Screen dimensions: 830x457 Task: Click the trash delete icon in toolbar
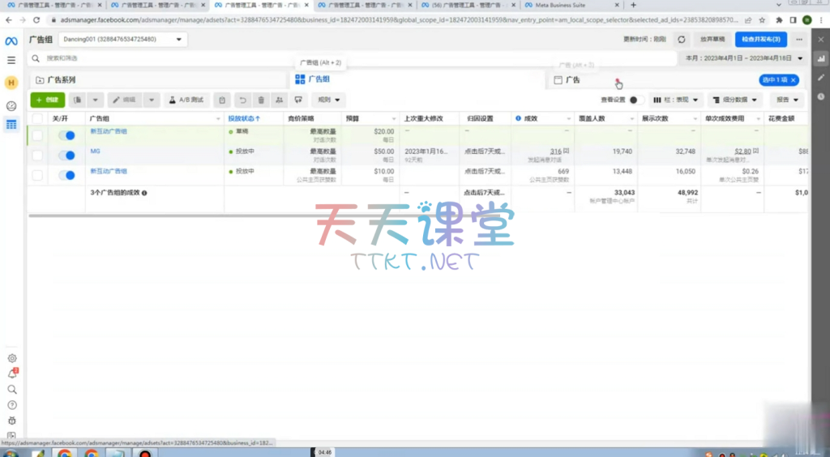pos(261,100)
